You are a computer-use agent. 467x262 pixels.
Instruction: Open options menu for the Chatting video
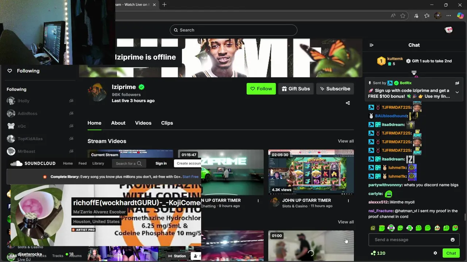click(x=258, y=201)
